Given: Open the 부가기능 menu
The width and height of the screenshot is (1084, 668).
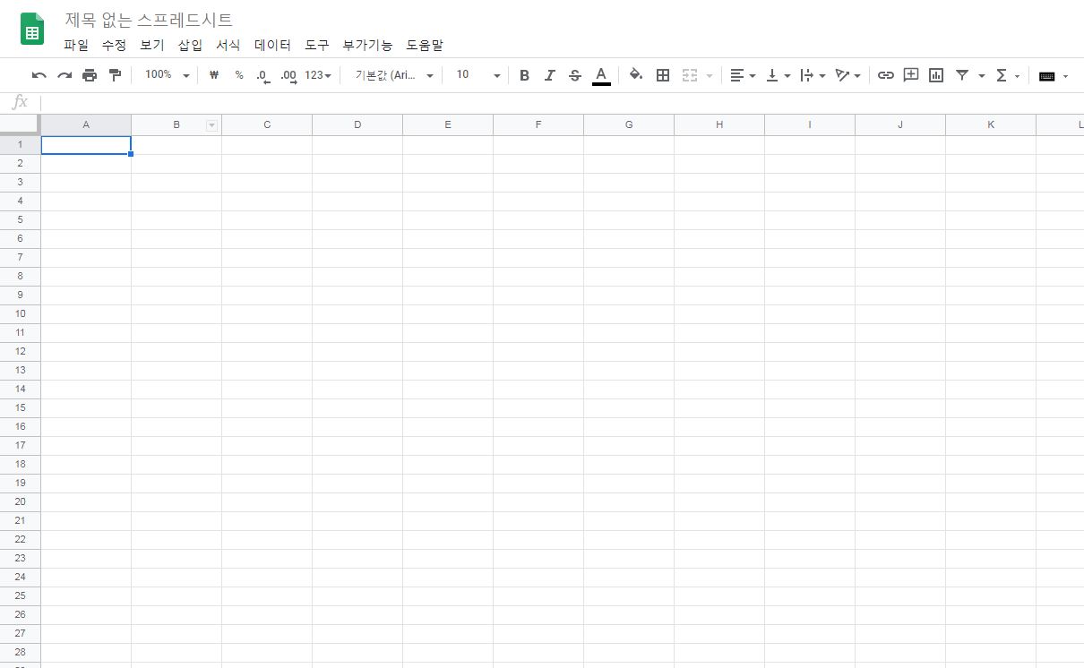Looking at the screenshot, I should point(368,45).
